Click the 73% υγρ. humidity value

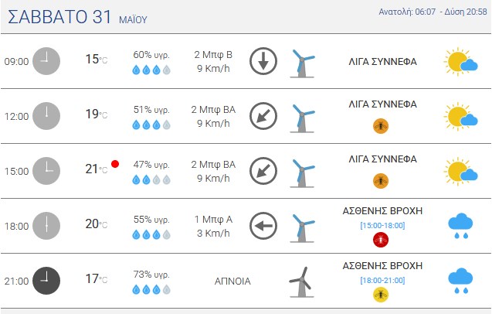151,275
